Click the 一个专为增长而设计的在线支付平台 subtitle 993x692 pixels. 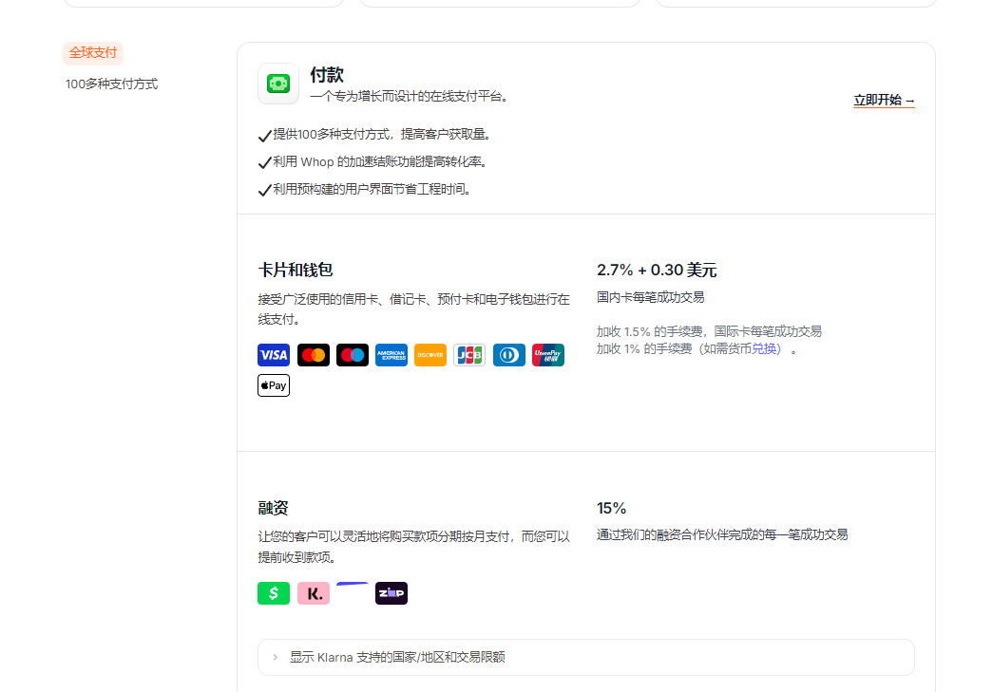pos(410,96)
